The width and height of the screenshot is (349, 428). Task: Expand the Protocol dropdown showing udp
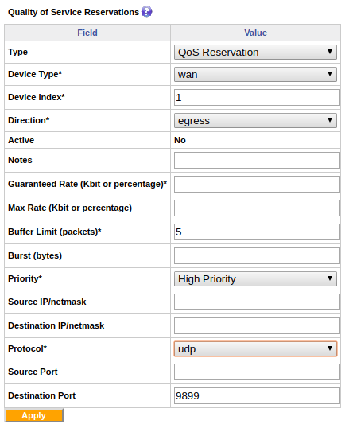[255, 348]
